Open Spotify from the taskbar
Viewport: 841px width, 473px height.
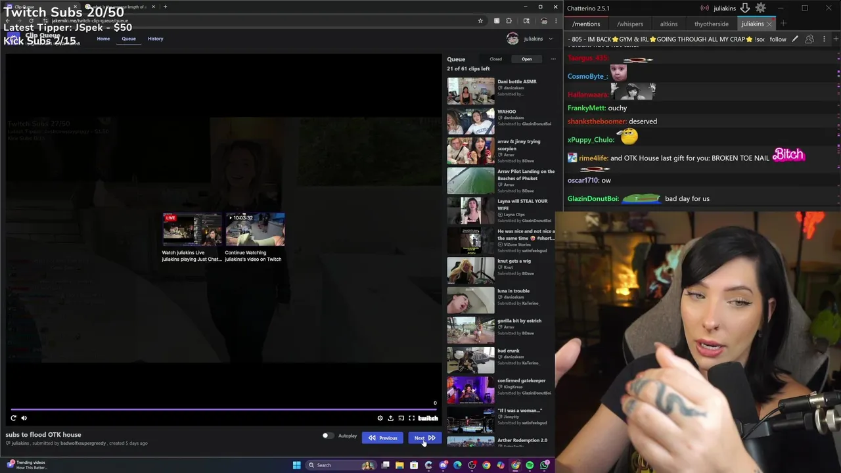[530, 465]
